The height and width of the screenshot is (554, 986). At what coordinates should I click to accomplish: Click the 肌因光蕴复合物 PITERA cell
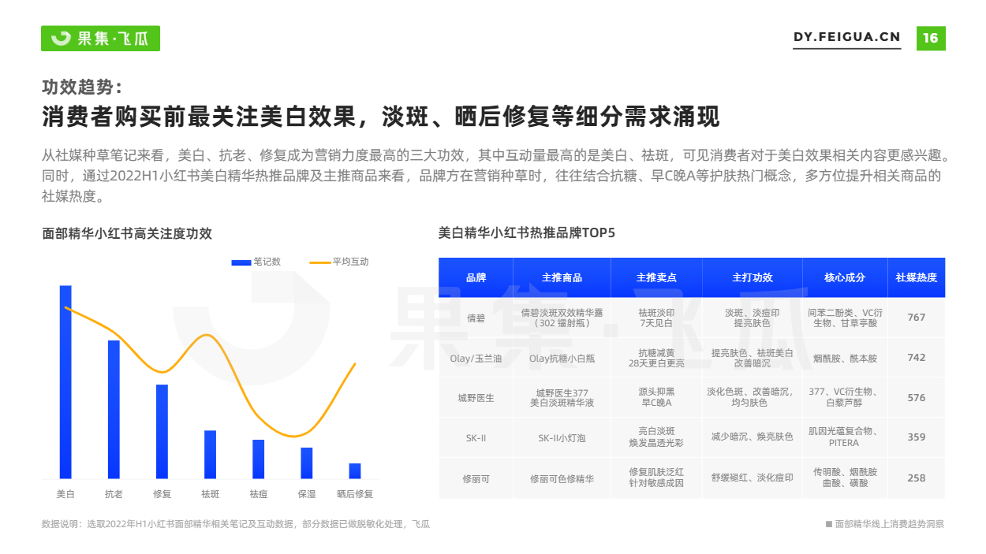click(x=845, y=437)
